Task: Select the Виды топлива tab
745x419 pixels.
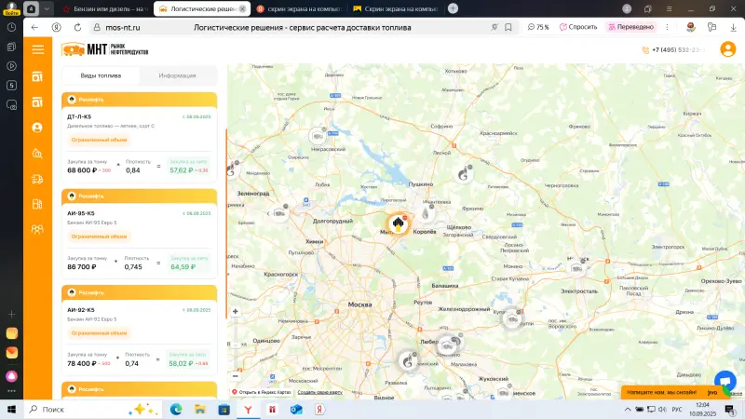Action: click(100, 75)
